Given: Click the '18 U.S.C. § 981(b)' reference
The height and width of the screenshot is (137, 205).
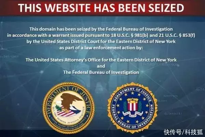Looking at the screenshot, I should 129,35.
